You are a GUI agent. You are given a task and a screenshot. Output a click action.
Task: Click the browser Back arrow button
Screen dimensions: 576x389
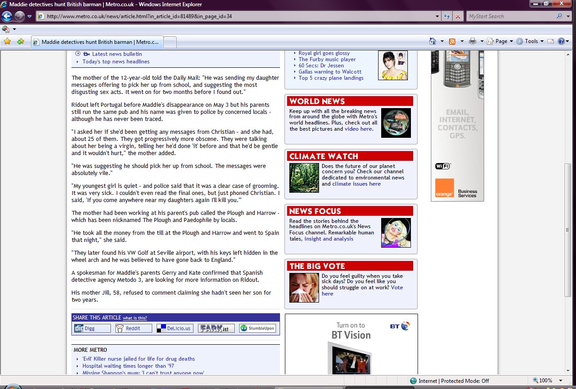(x=7, y=16)
